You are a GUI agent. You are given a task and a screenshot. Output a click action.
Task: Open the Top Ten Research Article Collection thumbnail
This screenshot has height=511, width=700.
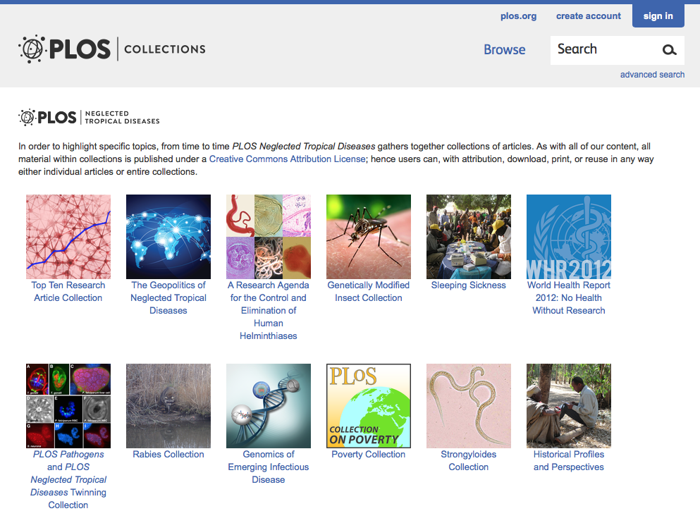pyautogui.click(x=68, y=237)
